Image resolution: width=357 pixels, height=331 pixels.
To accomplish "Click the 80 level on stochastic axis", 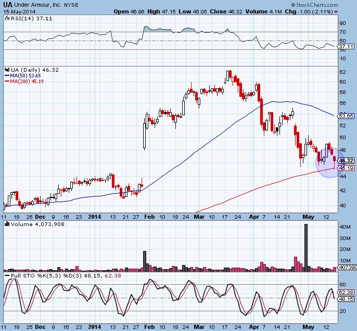I will click(x=342, y=285).
